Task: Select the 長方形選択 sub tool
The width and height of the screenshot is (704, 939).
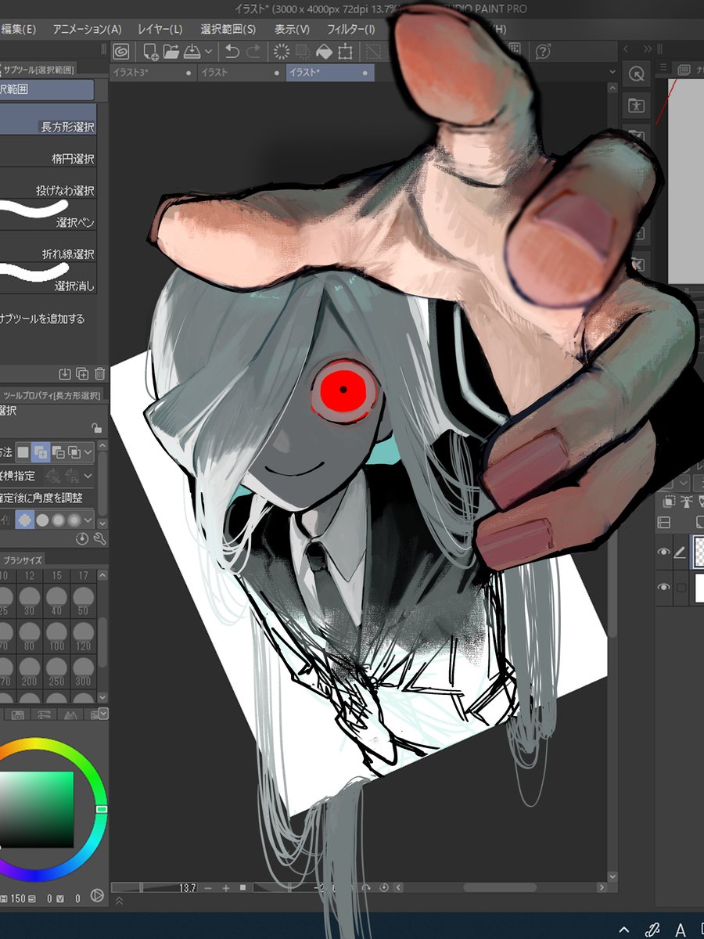Action: click(x=48, y=120)
